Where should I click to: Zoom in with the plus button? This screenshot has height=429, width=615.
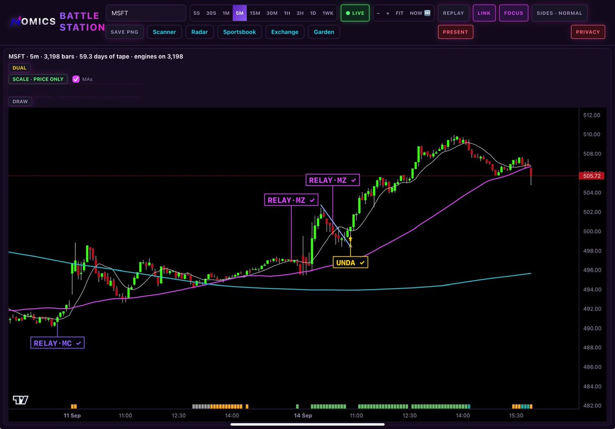click(x=388, y=13)
